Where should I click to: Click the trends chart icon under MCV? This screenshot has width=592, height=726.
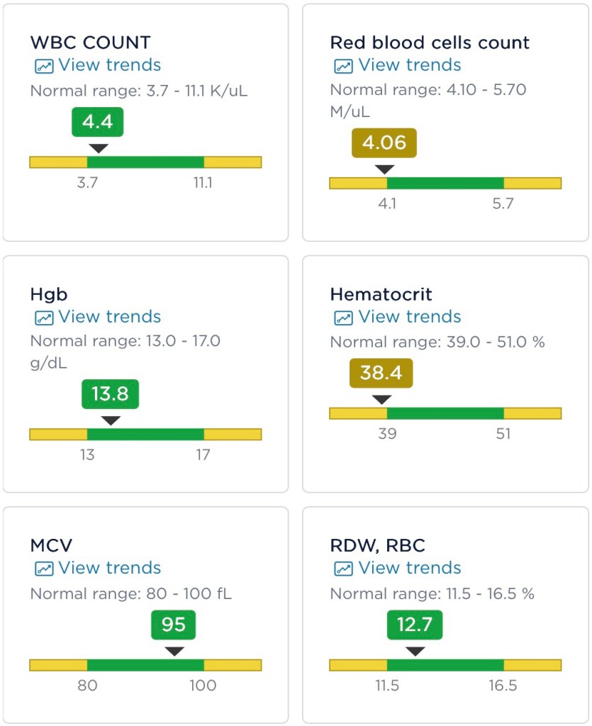(44, 569)
